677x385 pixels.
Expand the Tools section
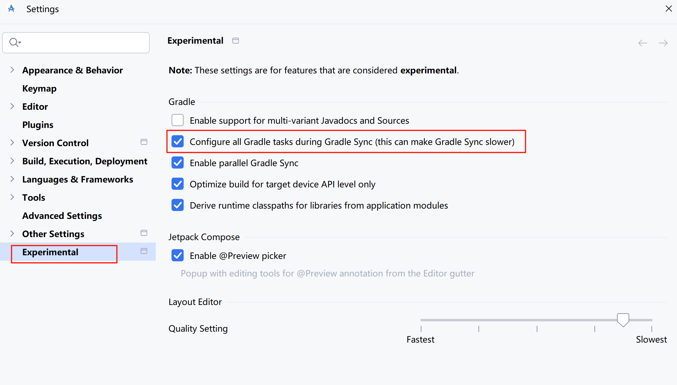12,197
